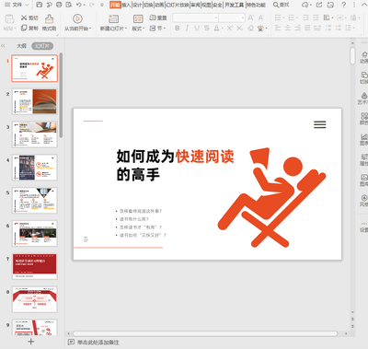Click the cloud sync icon

(x=305, y=5)
